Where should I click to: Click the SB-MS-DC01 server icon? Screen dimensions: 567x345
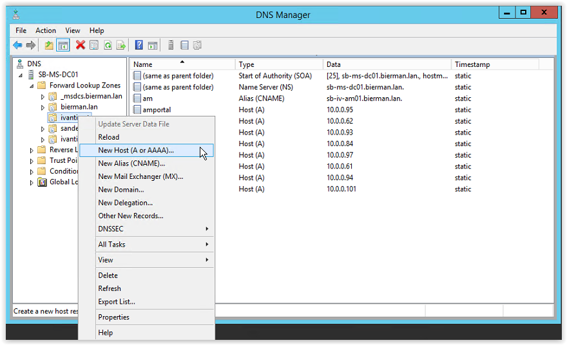click(31, 75)
